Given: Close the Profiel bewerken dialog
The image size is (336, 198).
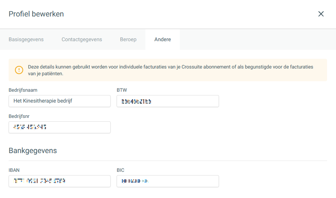Looking at the screenshot, I should coord(321,14).
